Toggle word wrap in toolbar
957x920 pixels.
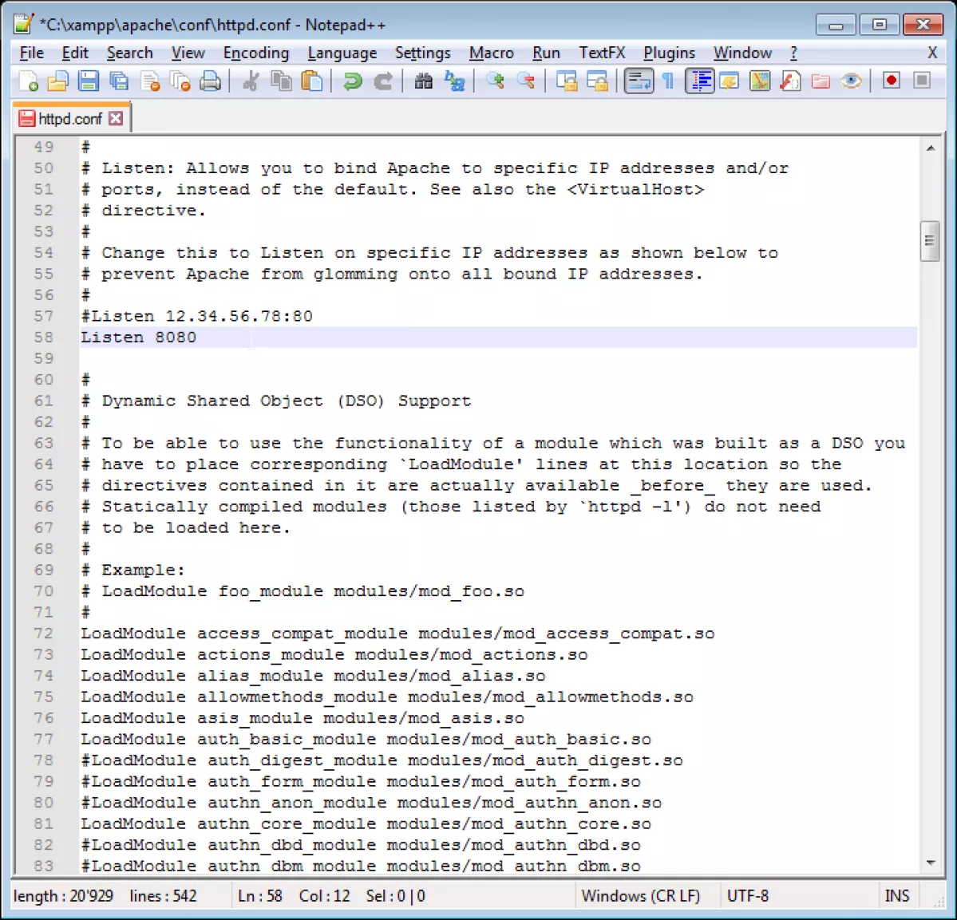pos(639,81)
